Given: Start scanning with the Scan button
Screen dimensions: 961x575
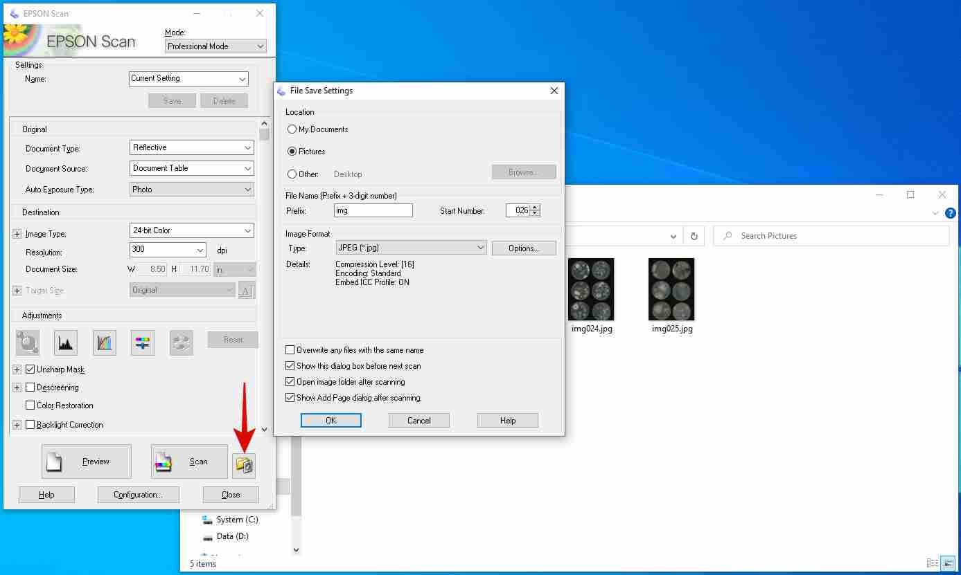Looking at the screenshot, I should (x=189, y=462).
